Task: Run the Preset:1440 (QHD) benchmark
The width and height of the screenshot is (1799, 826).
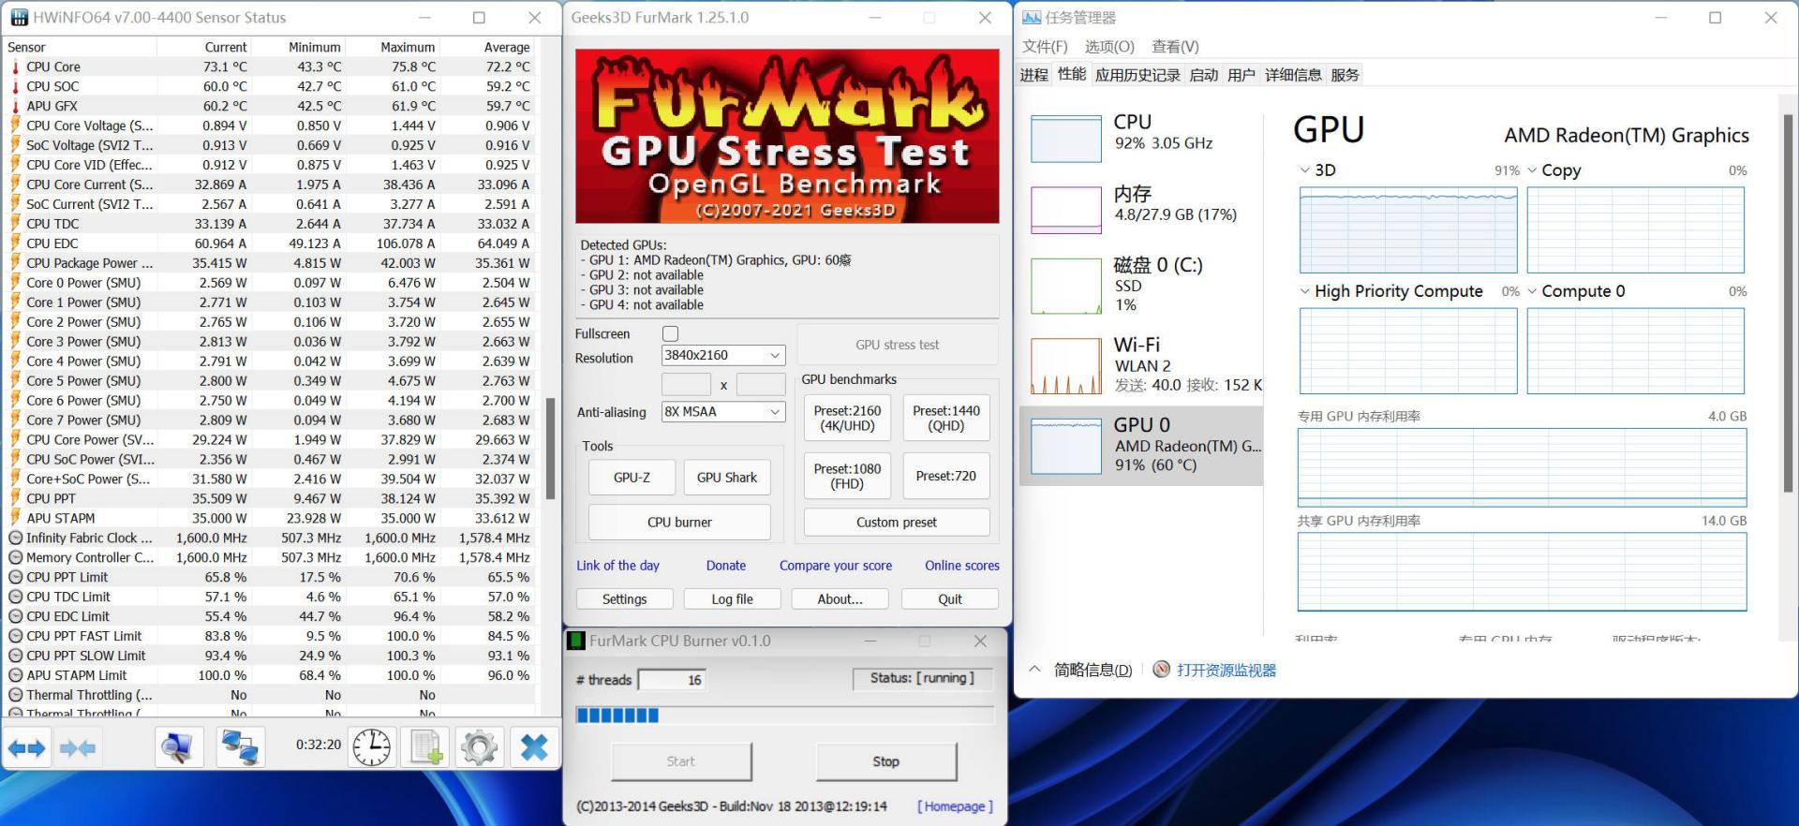Action: point(946,418)
